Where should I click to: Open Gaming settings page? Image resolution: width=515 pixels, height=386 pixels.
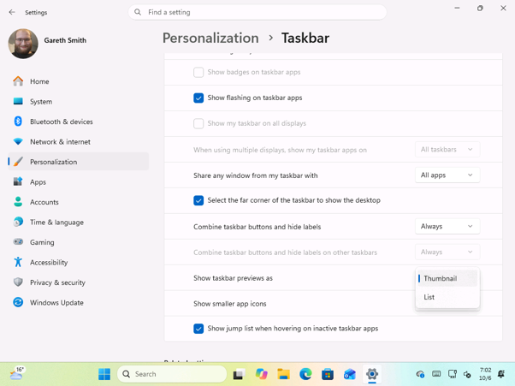tap(79, 242)
